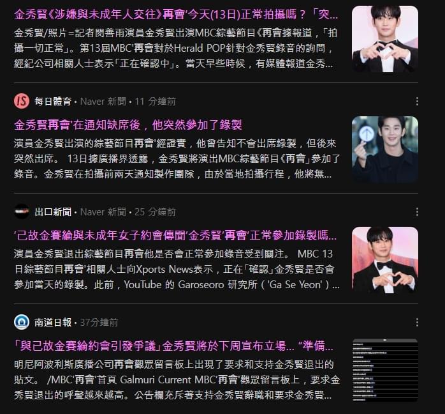
Task: Open headline 「與已故金賽綸約會引發爭議」
Action: click(x=173, y=346)
